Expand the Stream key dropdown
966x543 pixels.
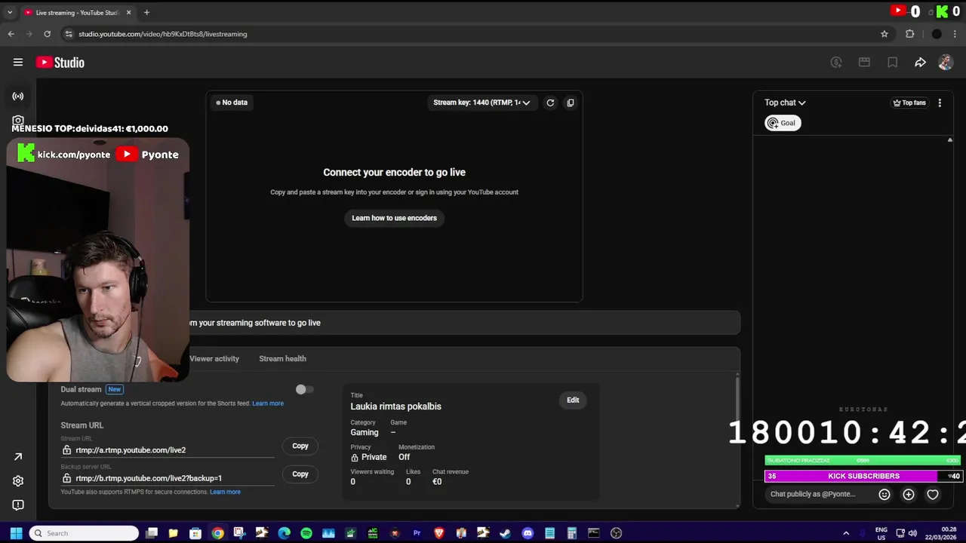(481, 103)
